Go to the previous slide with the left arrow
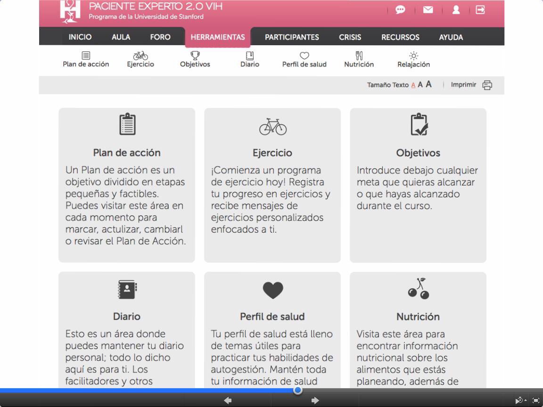This screenshot has width=543, height=407. (228, 400)
